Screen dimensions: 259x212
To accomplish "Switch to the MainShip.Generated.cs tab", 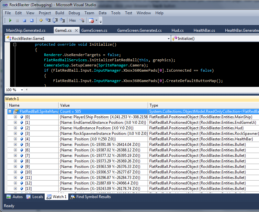I will pos(26,30).
